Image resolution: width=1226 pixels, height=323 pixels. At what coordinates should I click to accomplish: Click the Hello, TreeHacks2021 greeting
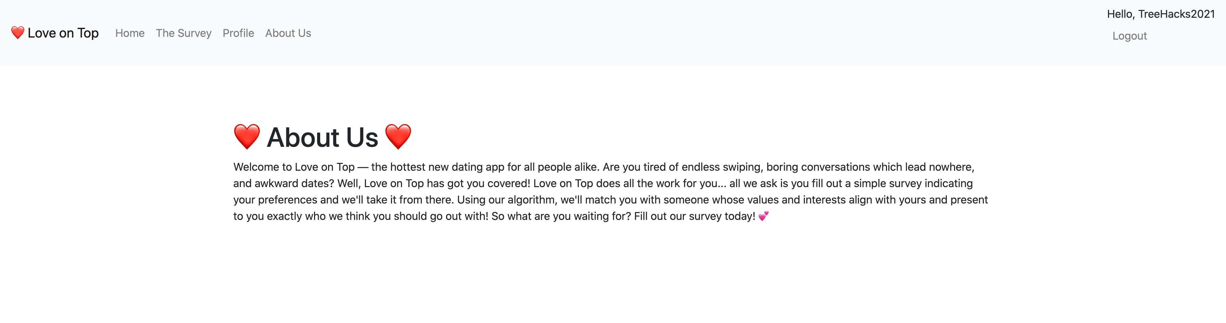coord(1160,14)
